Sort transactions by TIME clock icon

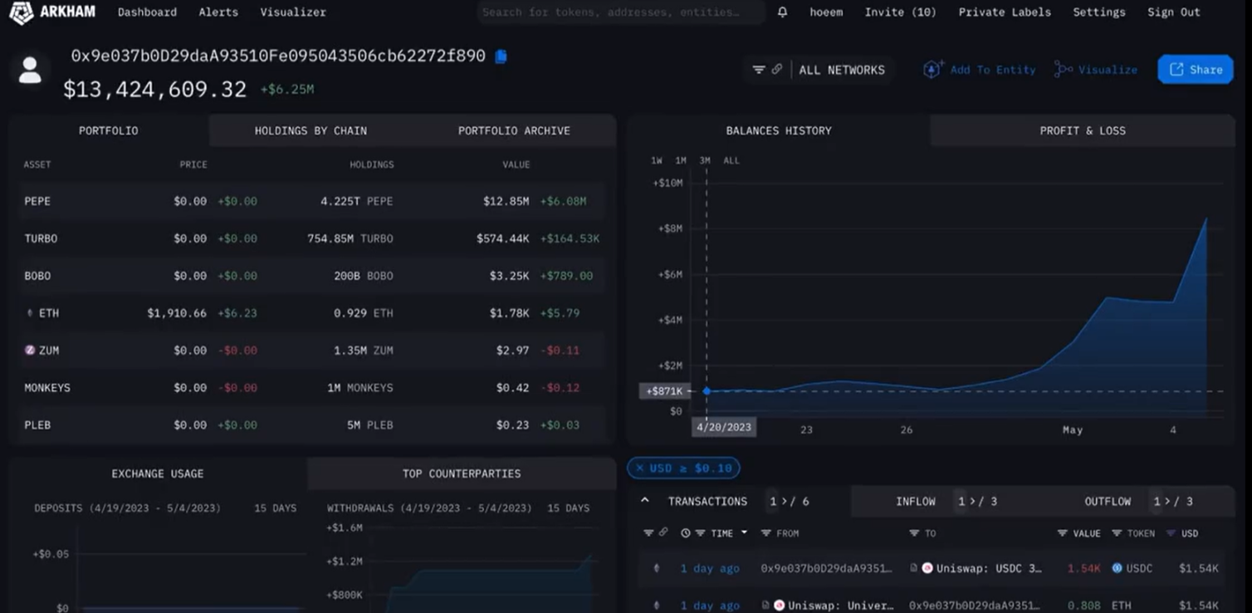click(x=686, y=533)
